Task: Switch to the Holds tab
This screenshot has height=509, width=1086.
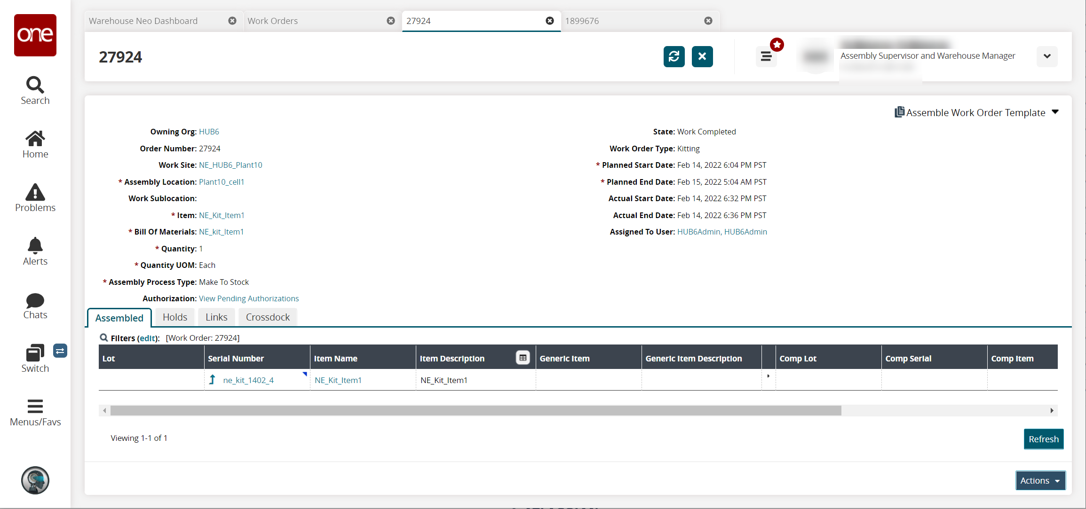Action: coord(174,317)
